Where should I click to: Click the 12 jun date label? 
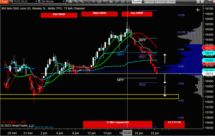click(x=92, y=133)
